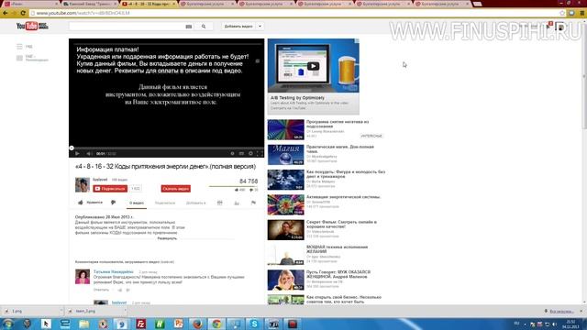
Task: Click the Chrome taskbar icon
Action: (216, 324)
